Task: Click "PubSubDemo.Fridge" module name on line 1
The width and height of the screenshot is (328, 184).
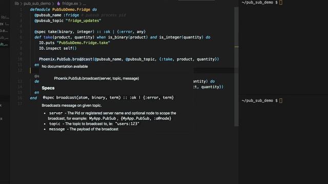Action: click(x=71, y=10)
